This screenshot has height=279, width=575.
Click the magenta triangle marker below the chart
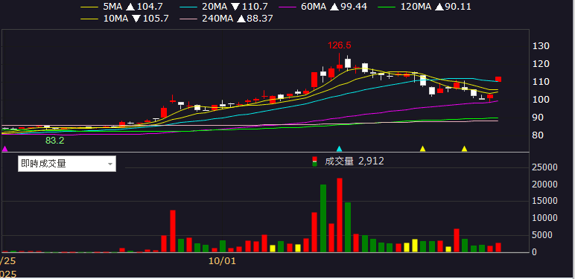coord(4,149)
